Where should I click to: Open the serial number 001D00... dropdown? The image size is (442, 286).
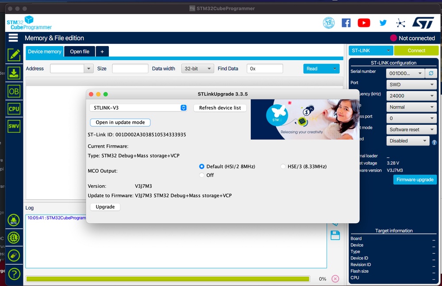coord(405,73)
